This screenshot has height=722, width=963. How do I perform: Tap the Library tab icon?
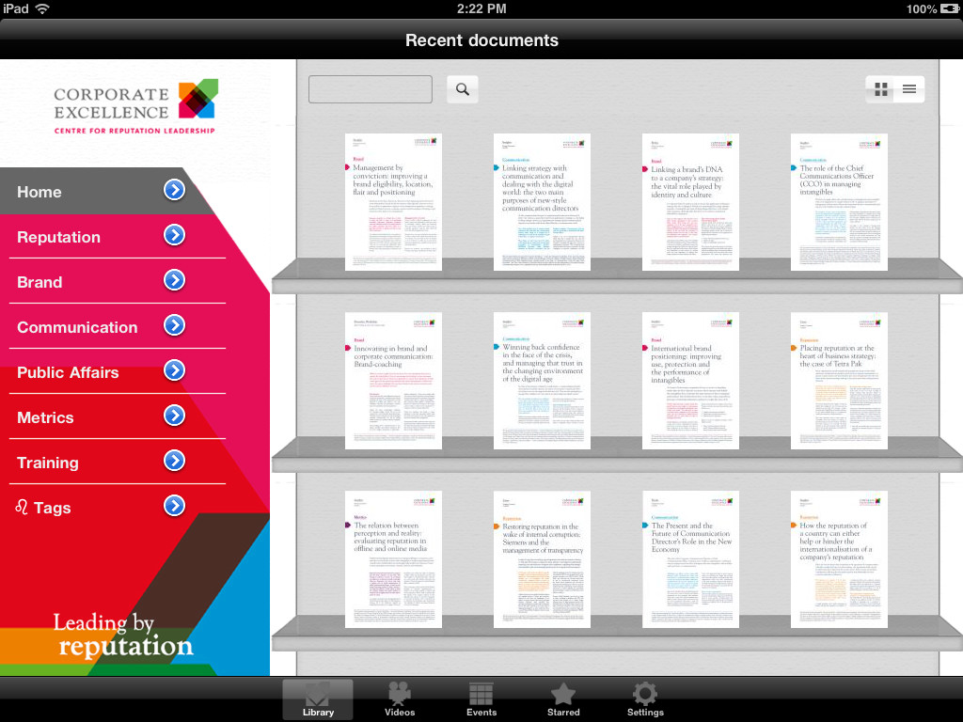click(x=318, y=699)
